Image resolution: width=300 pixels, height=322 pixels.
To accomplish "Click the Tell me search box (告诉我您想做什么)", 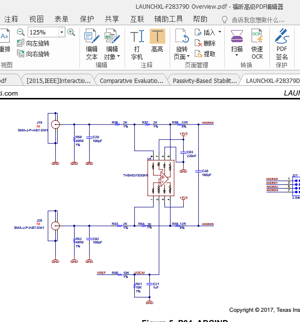I will (x=258, y=20).
